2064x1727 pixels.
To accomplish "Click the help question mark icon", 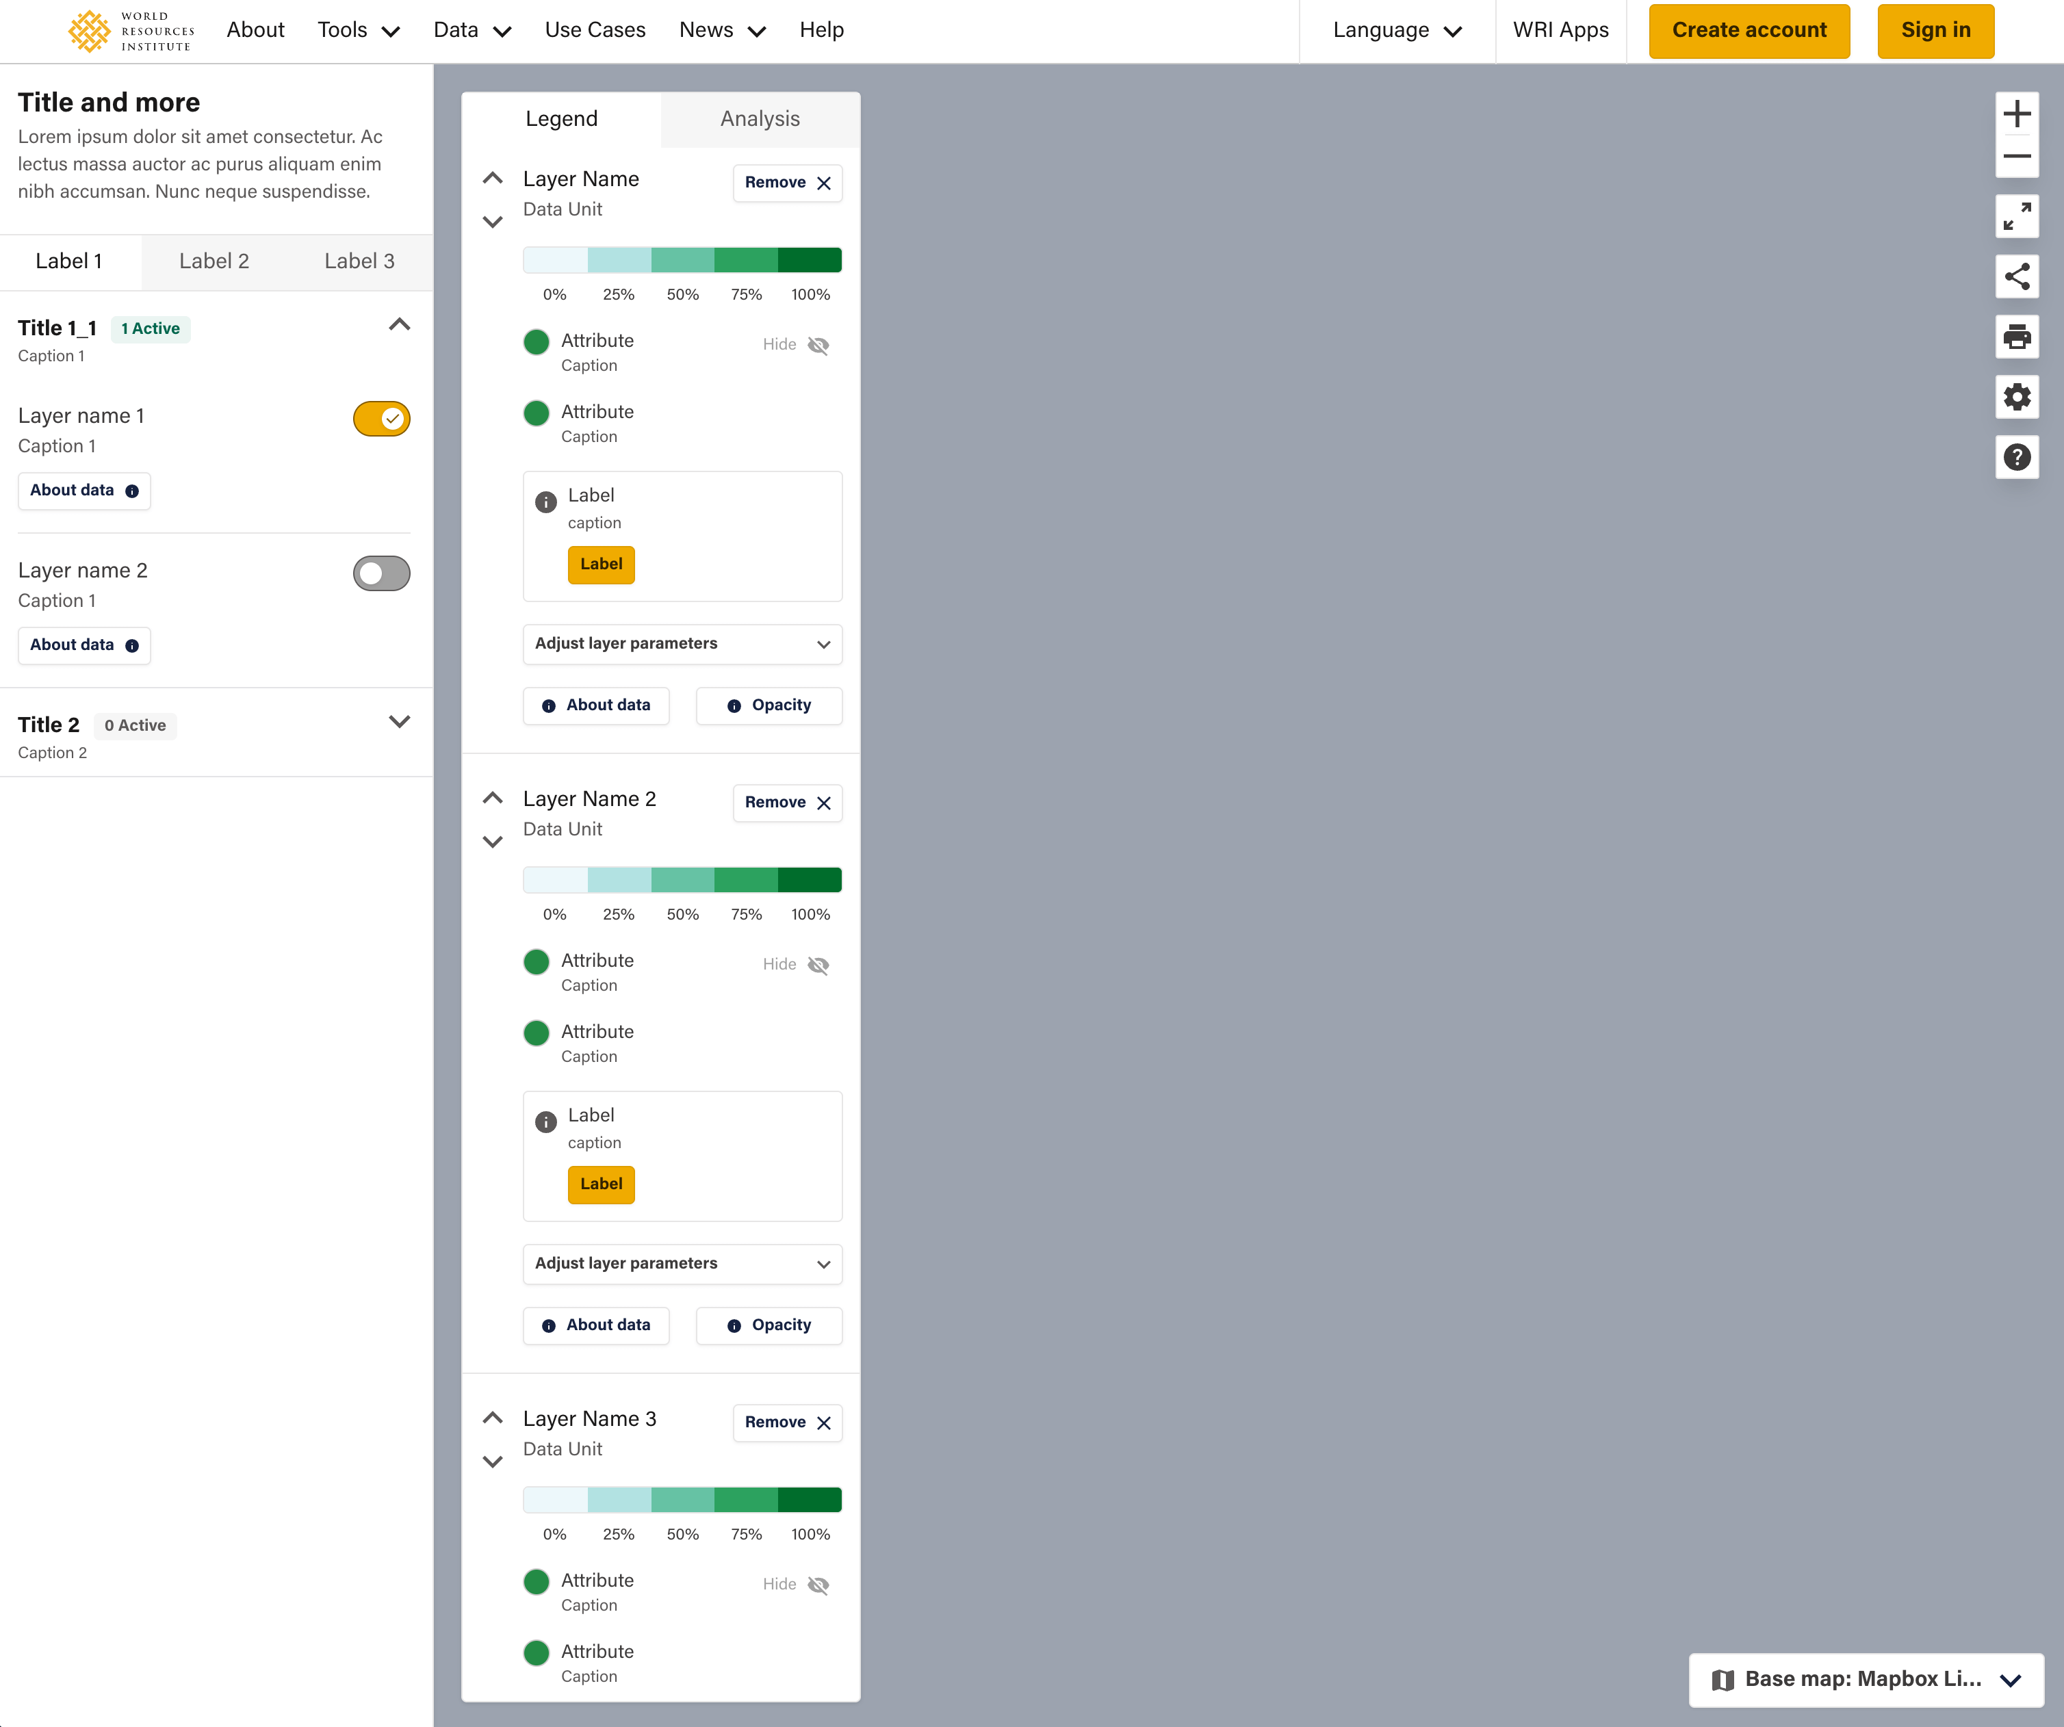I will pos(2017,457).
